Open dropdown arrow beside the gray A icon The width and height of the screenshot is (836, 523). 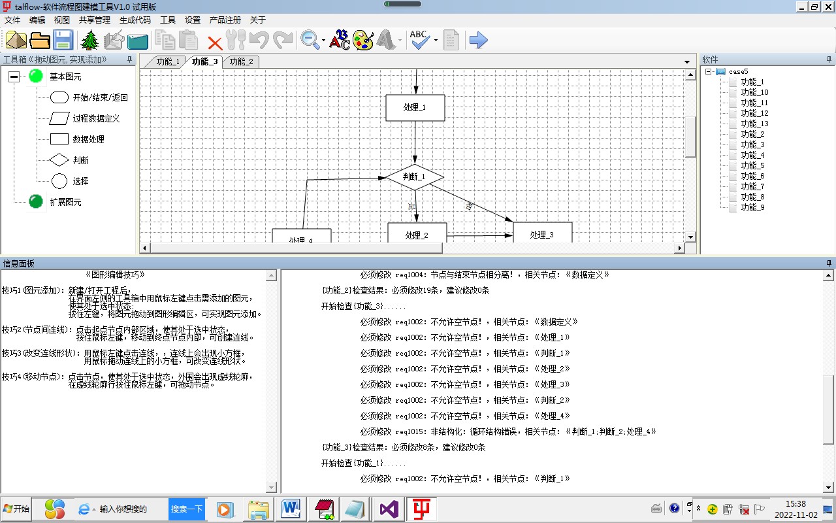click(x=400, y=41)
